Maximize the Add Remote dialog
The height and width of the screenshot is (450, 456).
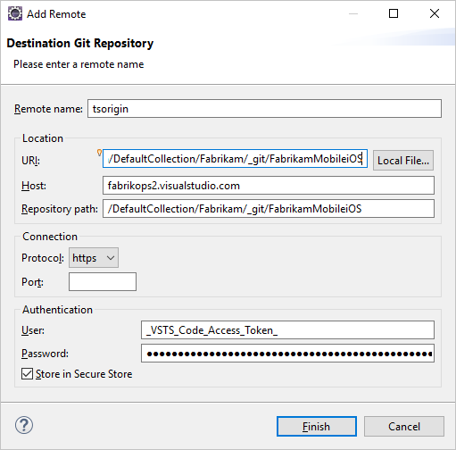[394, 13]
